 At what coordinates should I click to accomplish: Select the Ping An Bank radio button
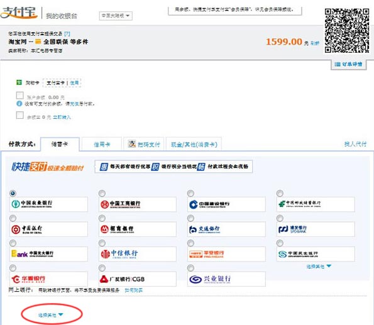coord(190,243)
